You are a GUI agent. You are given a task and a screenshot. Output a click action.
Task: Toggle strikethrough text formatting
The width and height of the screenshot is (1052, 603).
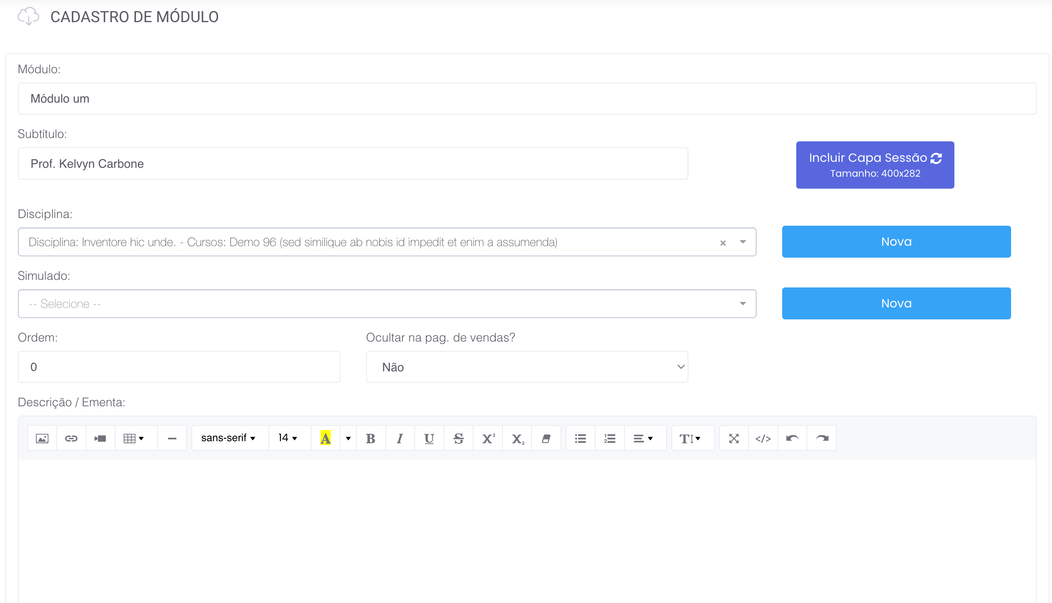(x=458, y=438)
